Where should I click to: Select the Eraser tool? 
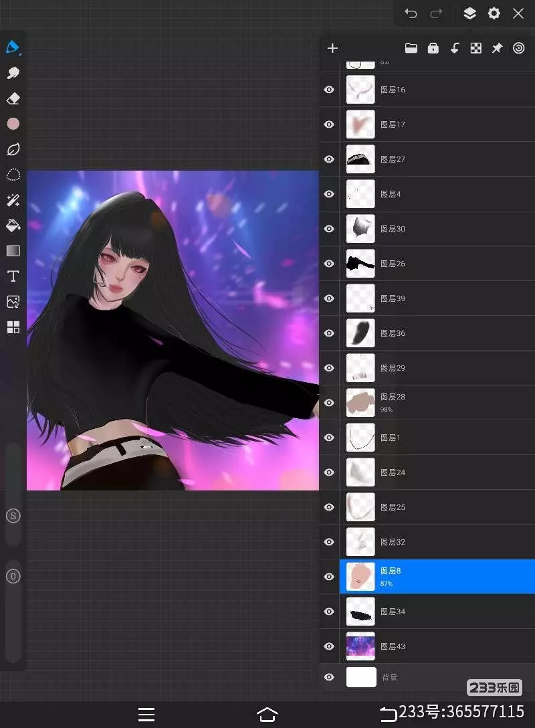(x=13, y=98)
